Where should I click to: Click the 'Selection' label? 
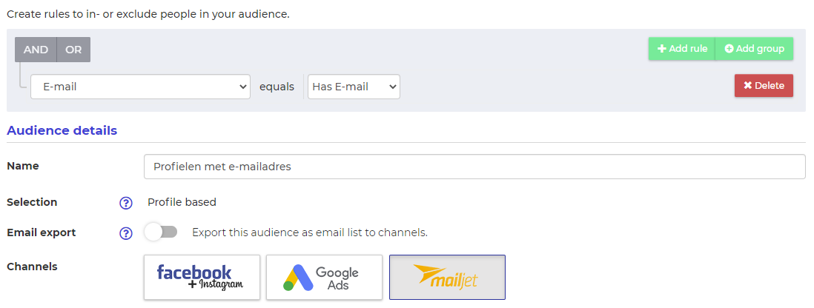pos(32,202)
